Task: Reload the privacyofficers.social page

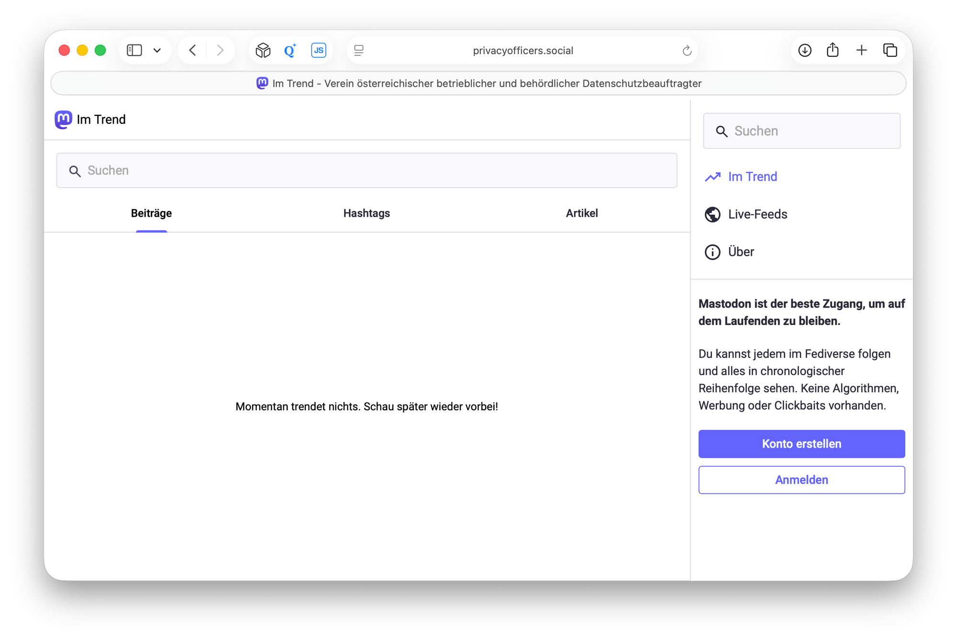Action: tap(687, 51)
